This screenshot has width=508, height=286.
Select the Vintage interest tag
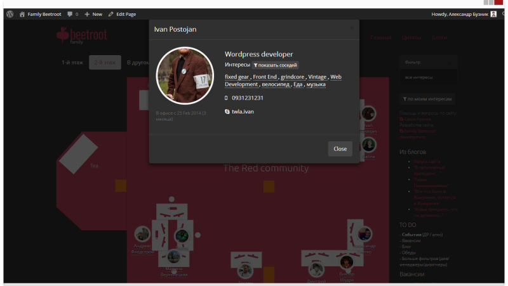point(317,77)
